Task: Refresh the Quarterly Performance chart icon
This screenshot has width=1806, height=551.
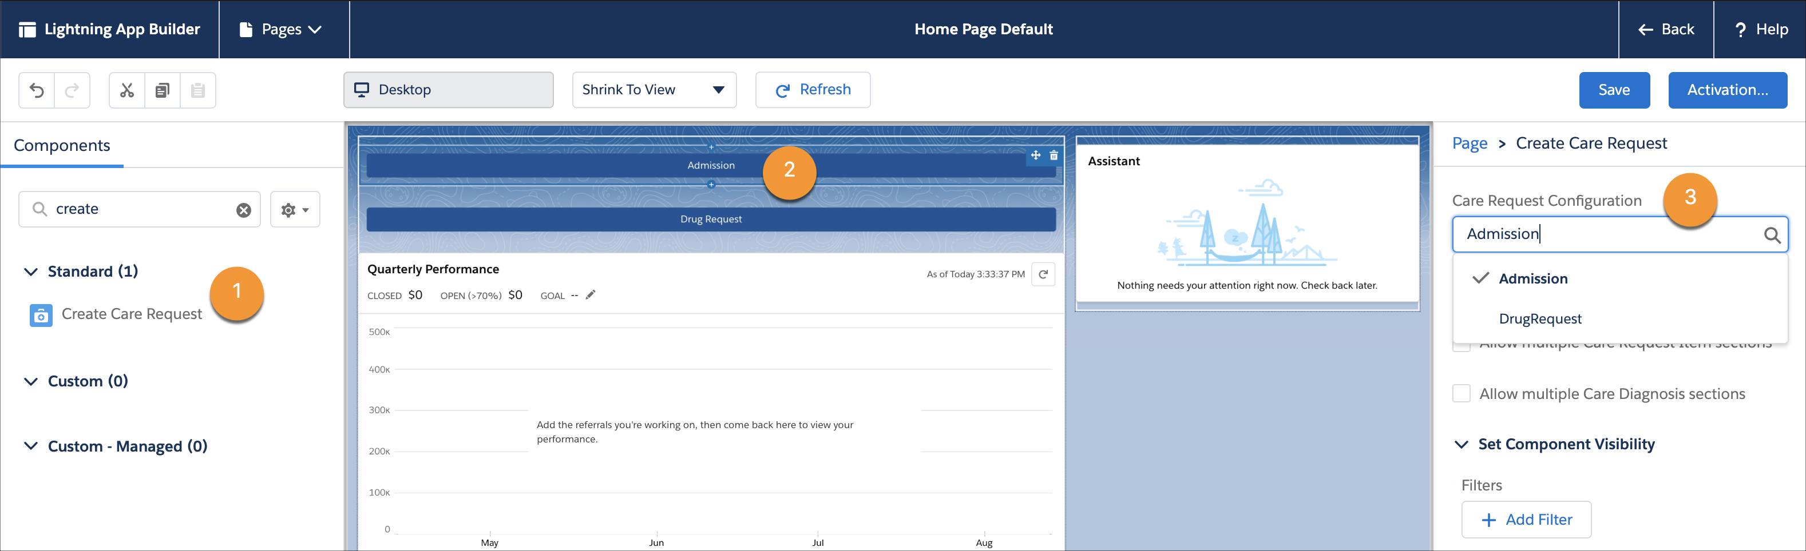Action: pyautogui.click(x=1043, y=274)
